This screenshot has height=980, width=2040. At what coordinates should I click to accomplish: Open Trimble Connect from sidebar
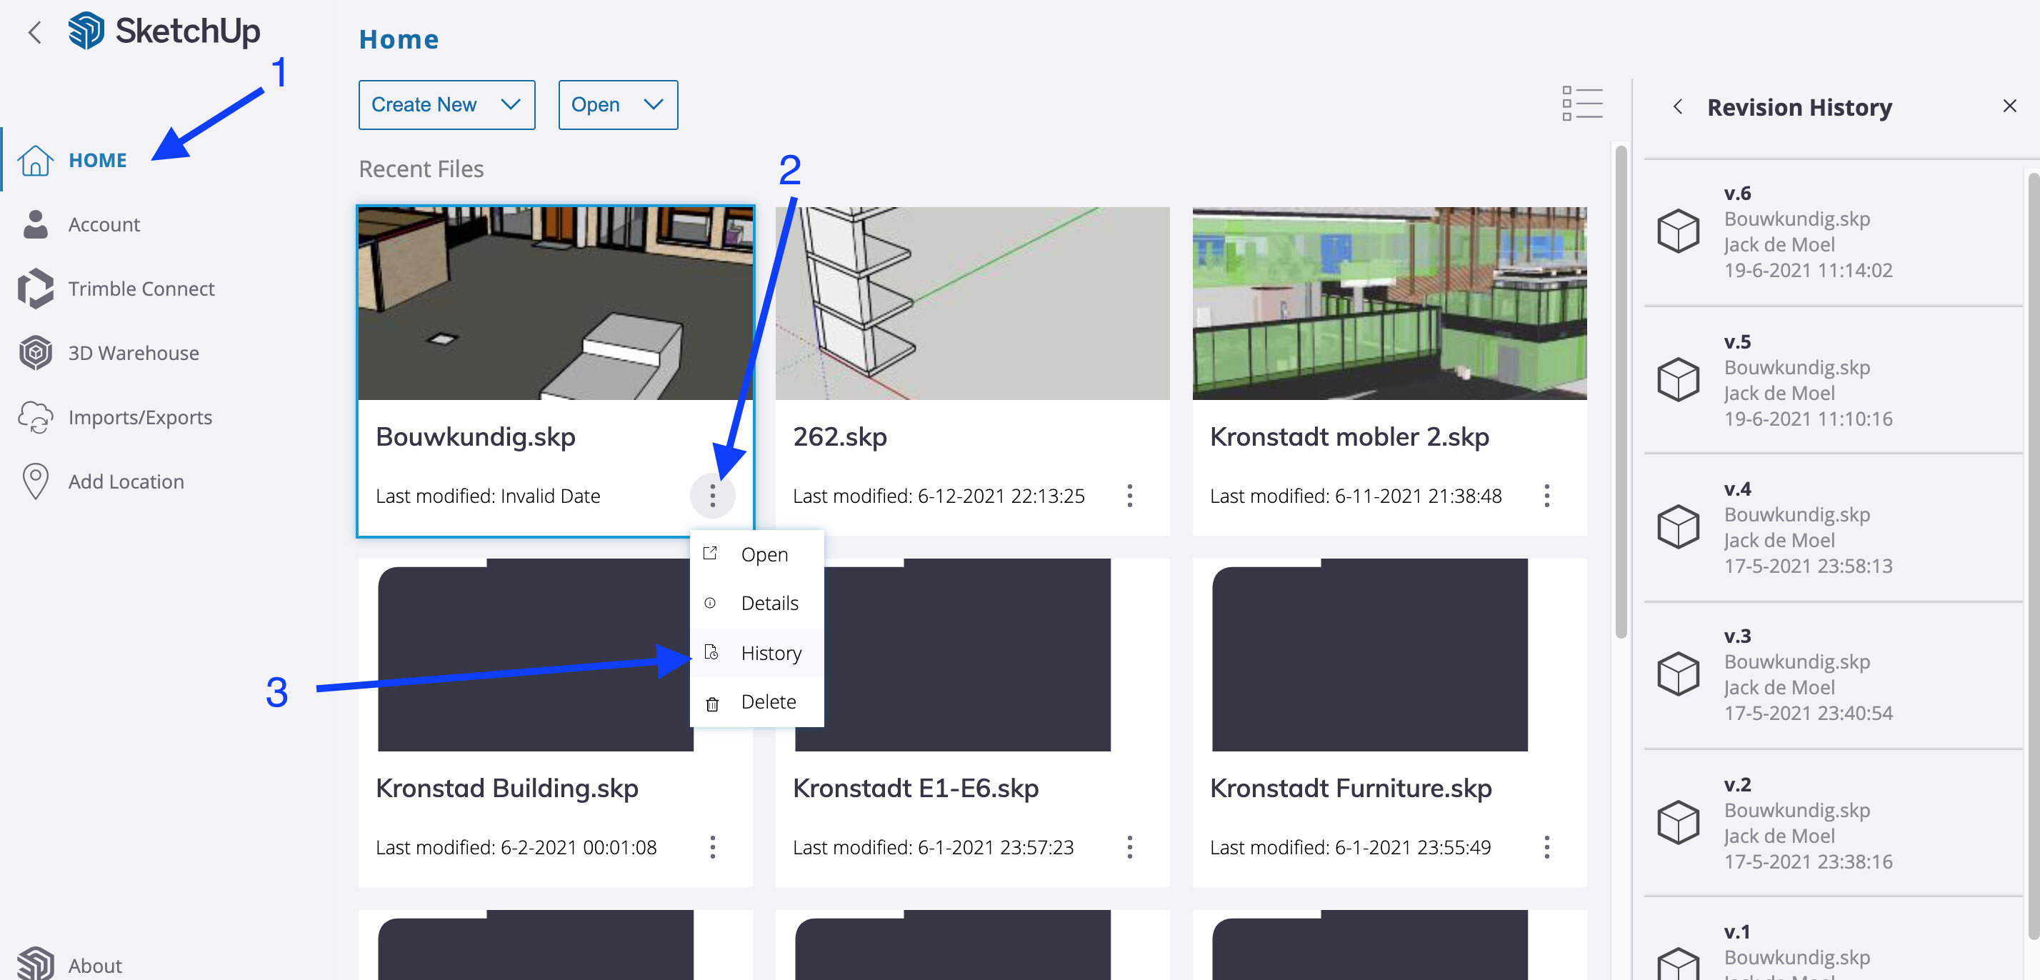140,289
